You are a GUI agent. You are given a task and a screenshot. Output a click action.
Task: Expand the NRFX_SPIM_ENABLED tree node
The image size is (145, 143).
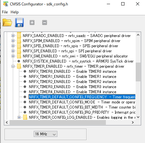(x=13, y=41)
